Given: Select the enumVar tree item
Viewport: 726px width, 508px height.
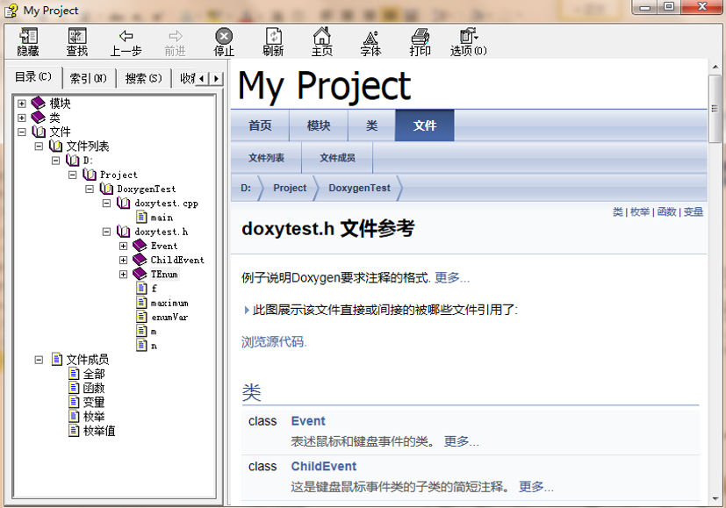Looking at the screenshot, I should click(x=169, y=317).
